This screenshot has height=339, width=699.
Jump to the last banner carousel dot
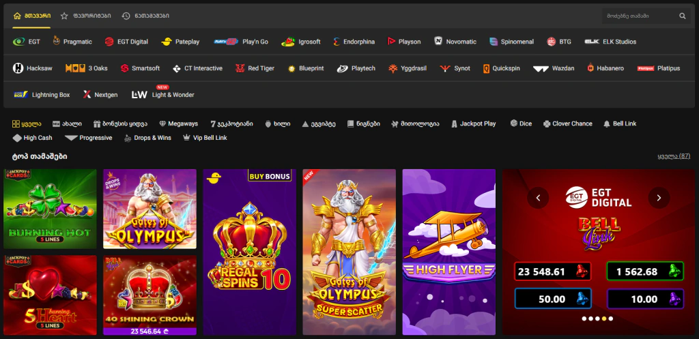[611, 319]
